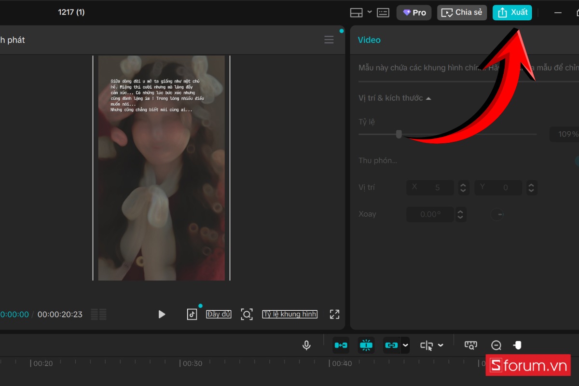Click the TikTok safe zone icon
Screen dimensions: 579x386
coord(192,315)
